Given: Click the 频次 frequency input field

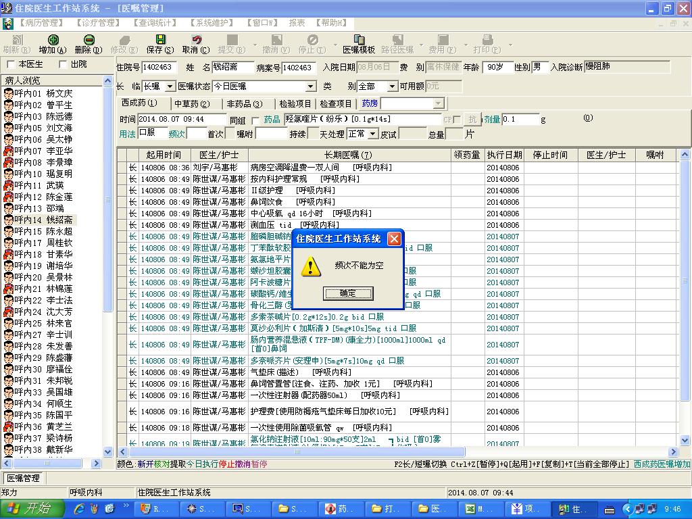Looking at the screenshot, I should coord(197,134).
